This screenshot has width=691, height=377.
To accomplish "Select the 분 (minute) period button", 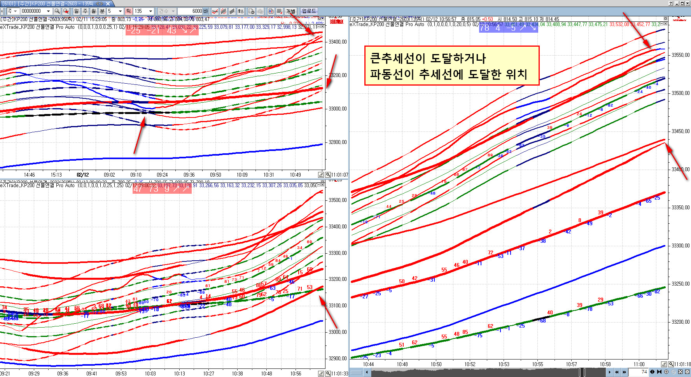I will pyautogui.click(x=102, y=11).
